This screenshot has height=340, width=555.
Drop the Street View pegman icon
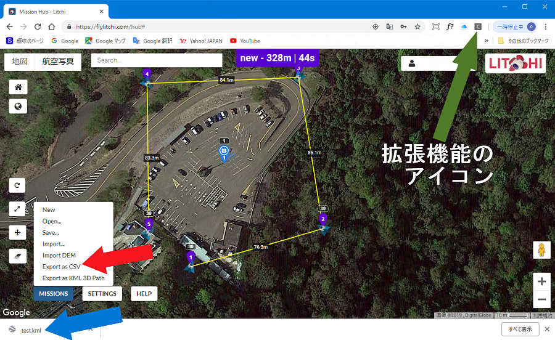[541, 250]
